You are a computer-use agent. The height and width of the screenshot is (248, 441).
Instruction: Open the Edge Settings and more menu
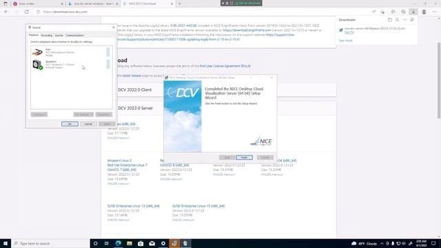click(x=435, y=12)
